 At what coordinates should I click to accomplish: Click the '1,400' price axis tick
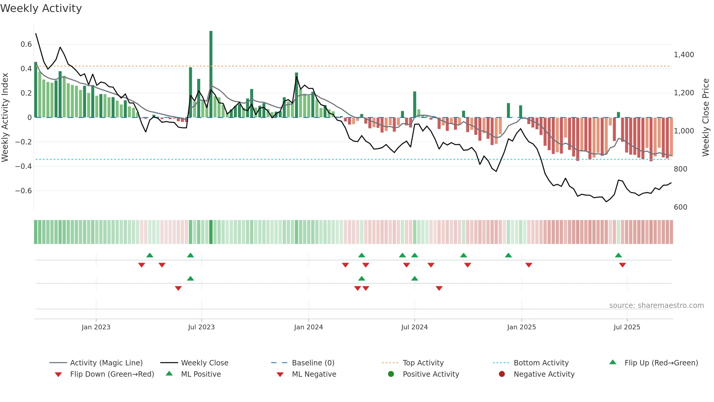tap(684, 55)
